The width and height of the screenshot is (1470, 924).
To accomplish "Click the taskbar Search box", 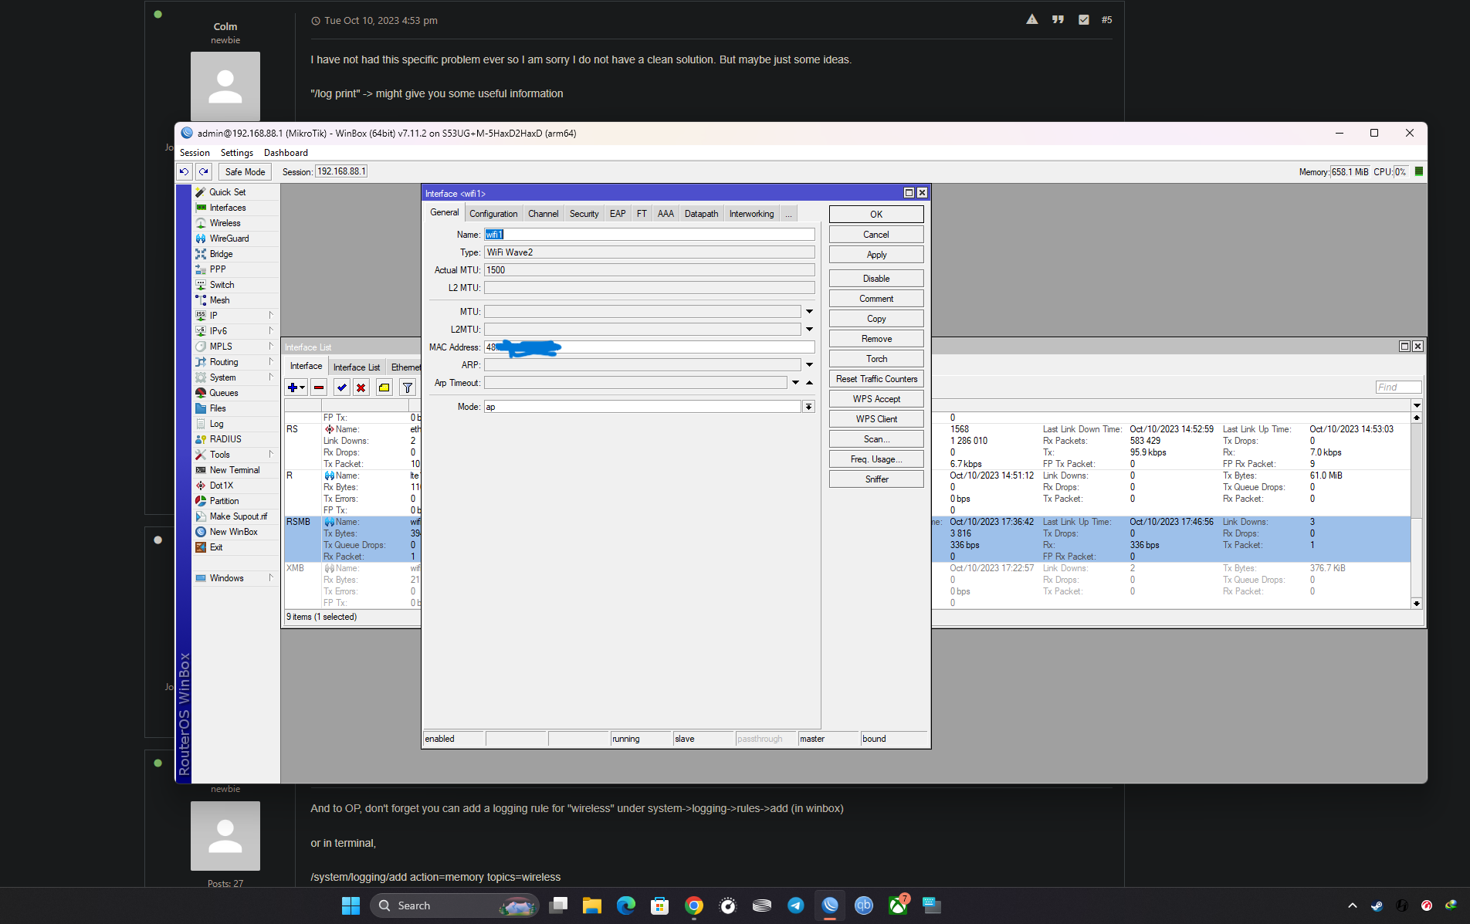I will (x=455, y=905).
